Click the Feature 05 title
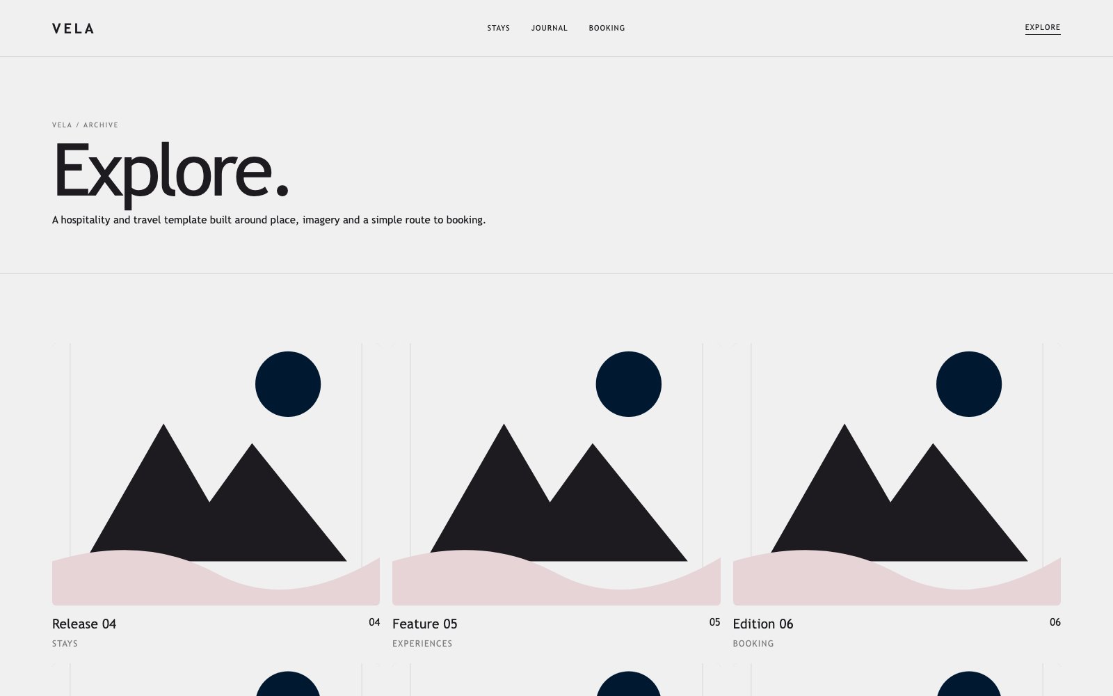The height and width of the screenshot is (696, 1113). [x=425, y=624]
